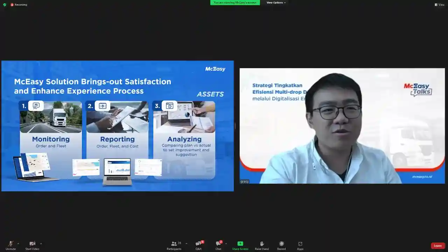448x252 pixels.
Task: Open the View Options dropdown
Action: coord(276,2)
